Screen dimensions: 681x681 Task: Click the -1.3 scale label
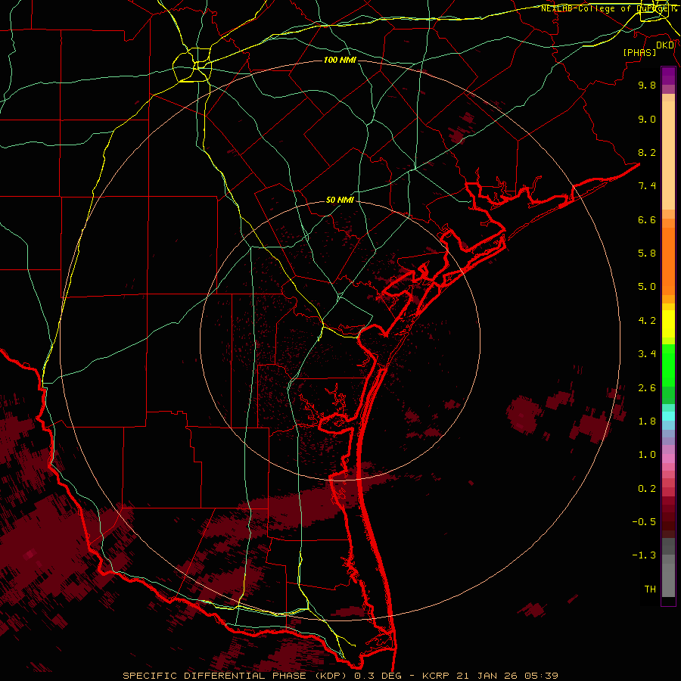pyautogui.click(x=644, y=555)
